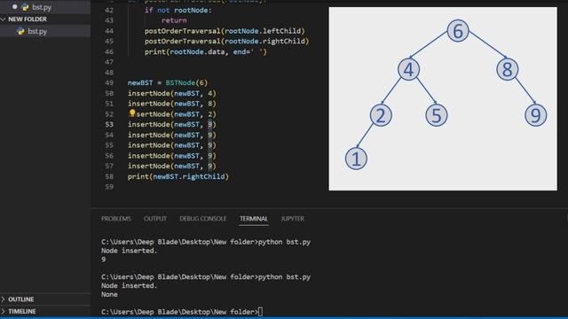Click the lightbulb code action on line 52

tap(132, 113)
